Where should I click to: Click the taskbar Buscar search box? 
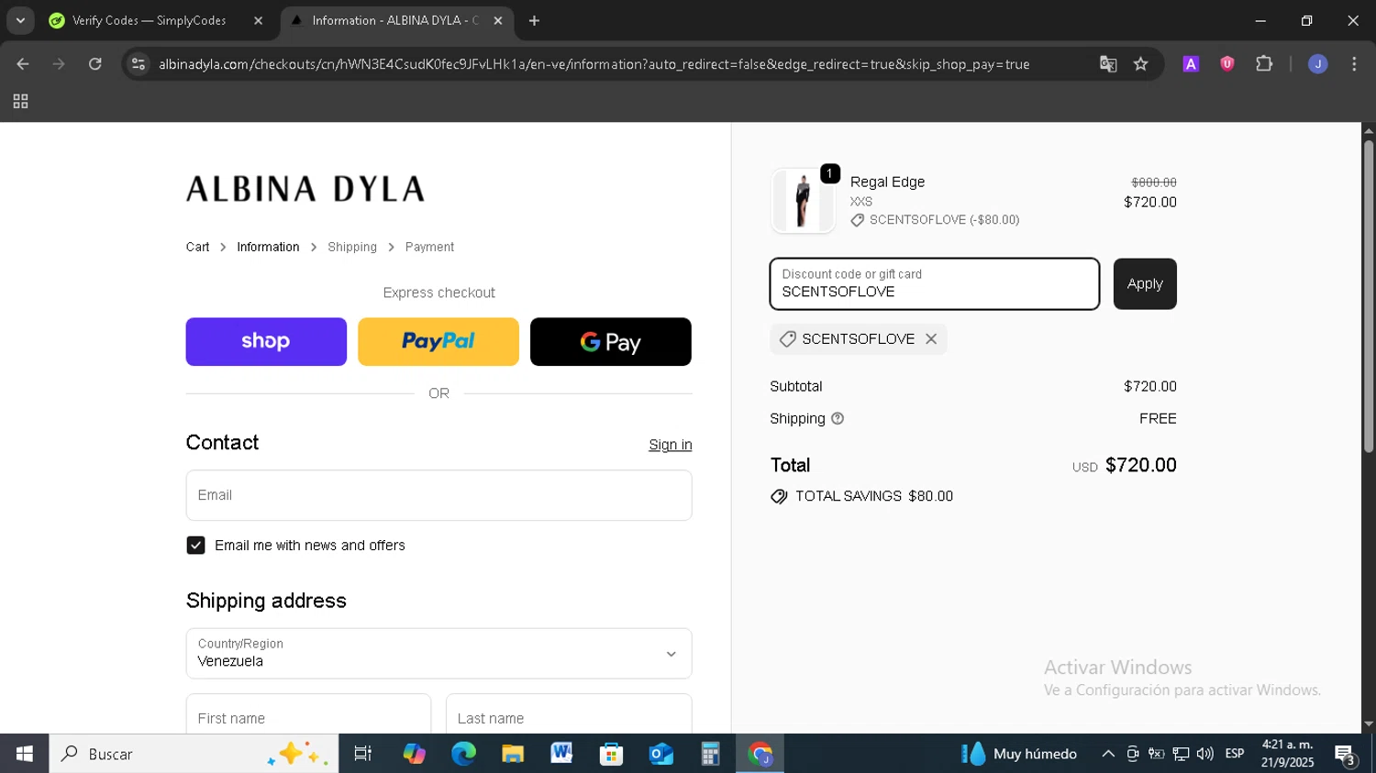(194, 754)
